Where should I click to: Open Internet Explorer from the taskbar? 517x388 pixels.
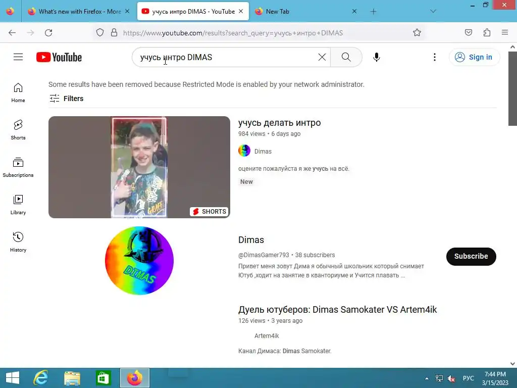[x=41, y=378]
